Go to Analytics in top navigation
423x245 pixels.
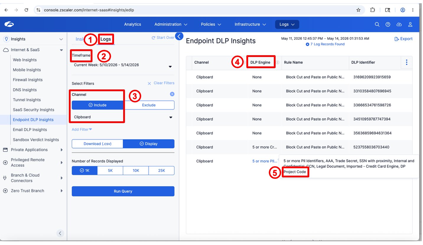coord(133,24)
